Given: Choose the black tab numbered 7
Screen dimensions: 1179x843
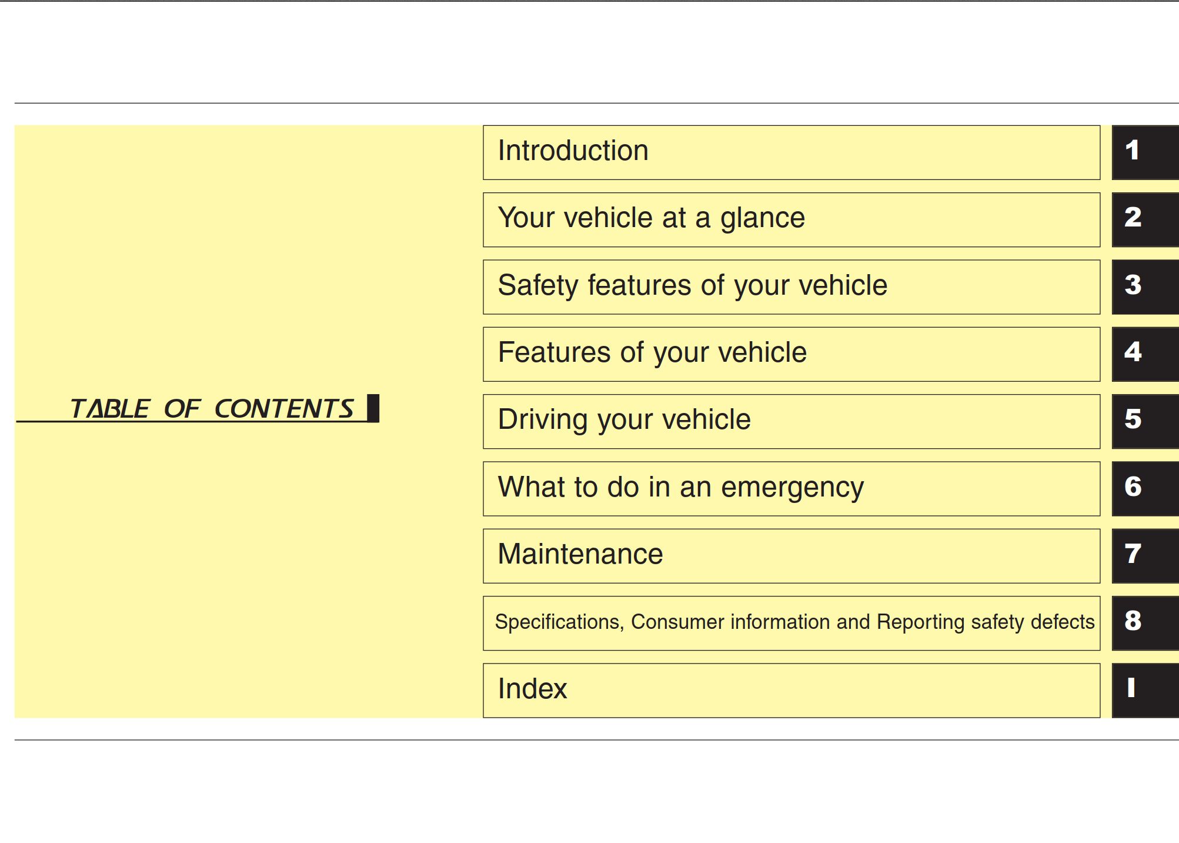Looking at the screenshot, I should 1144,555.
